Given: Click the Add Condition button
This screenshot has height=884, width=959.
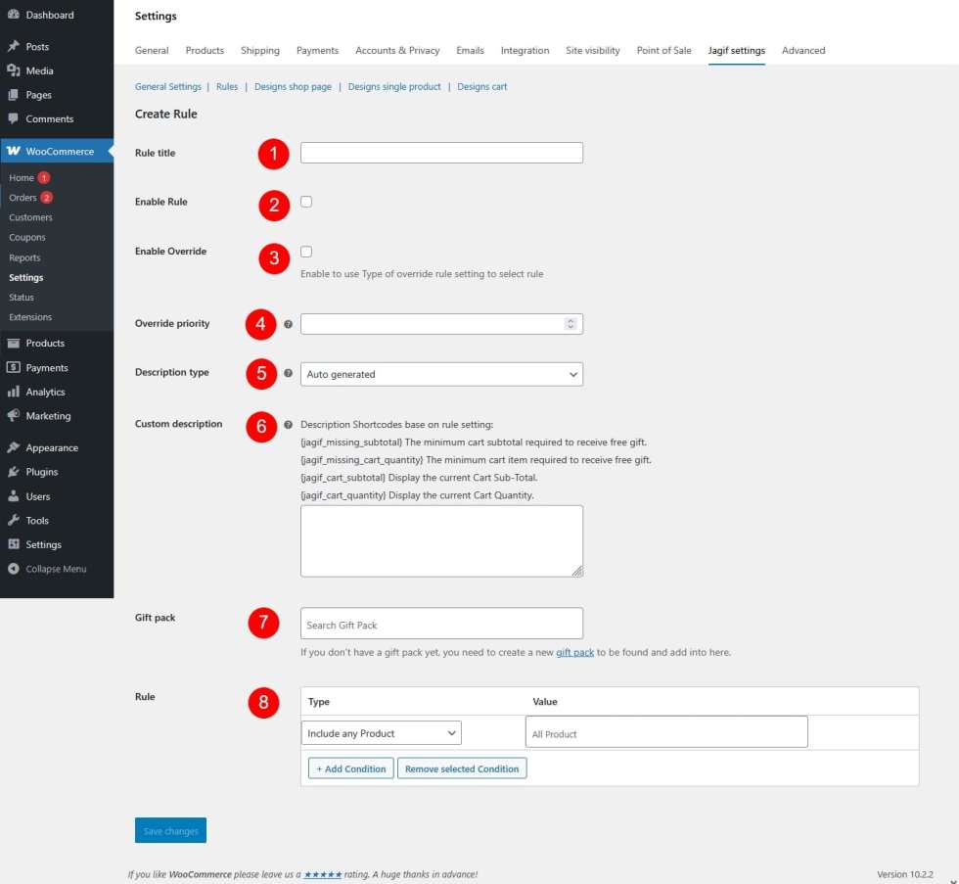Looking at the screenshot, I should coord(351,768).
